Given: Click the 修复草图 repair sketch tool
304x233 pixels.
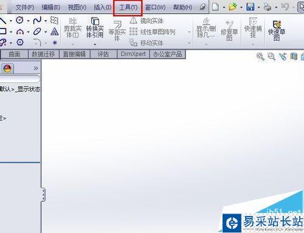Looking at the screenshot, I should pyautogui.click(x=229, y=31).
